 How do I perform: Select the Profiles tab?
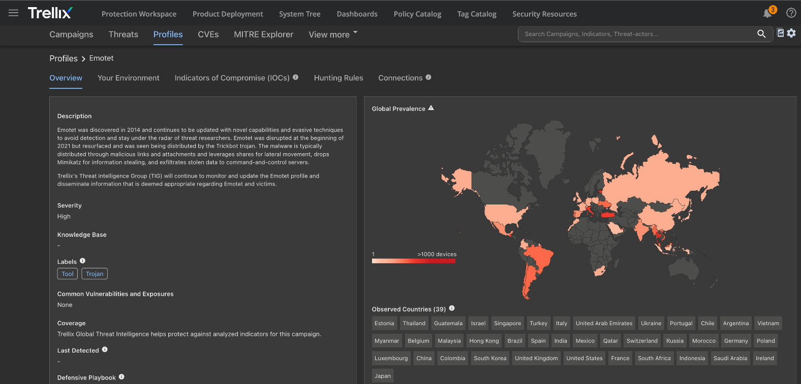(168, 34)
